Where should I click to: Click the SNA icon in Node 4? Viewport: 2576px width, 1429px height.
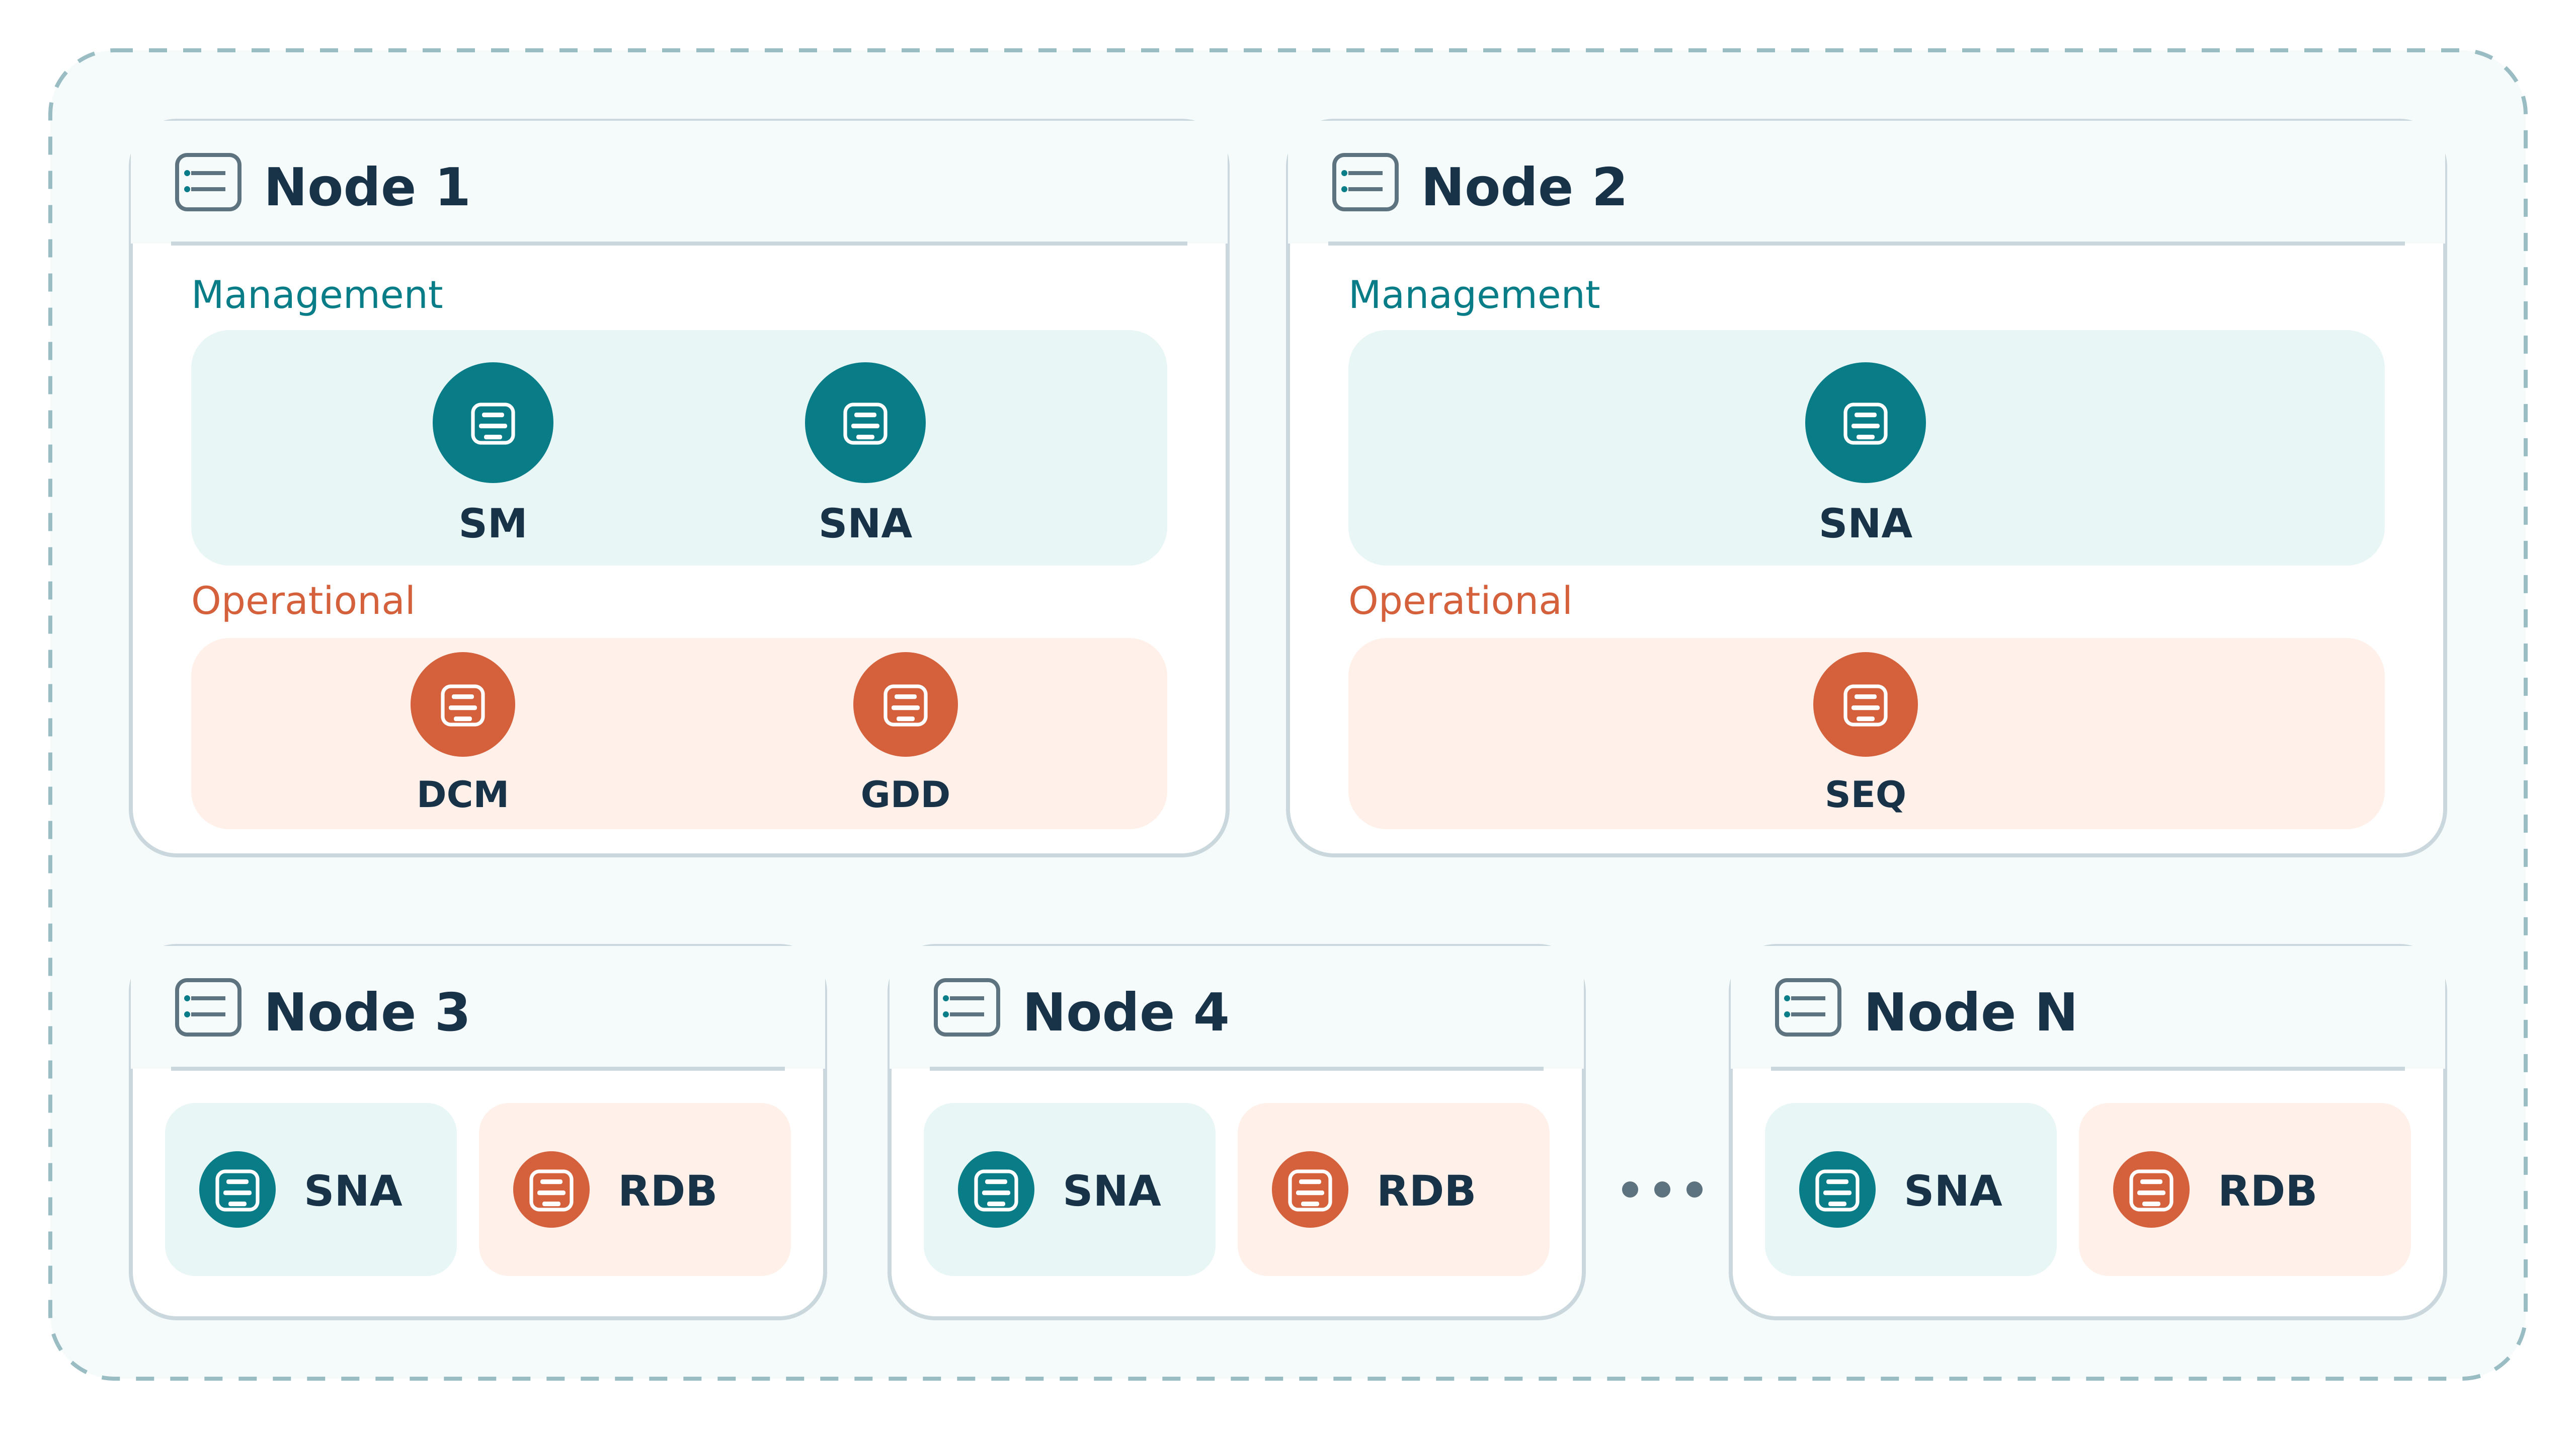(x=996, y=1189)
